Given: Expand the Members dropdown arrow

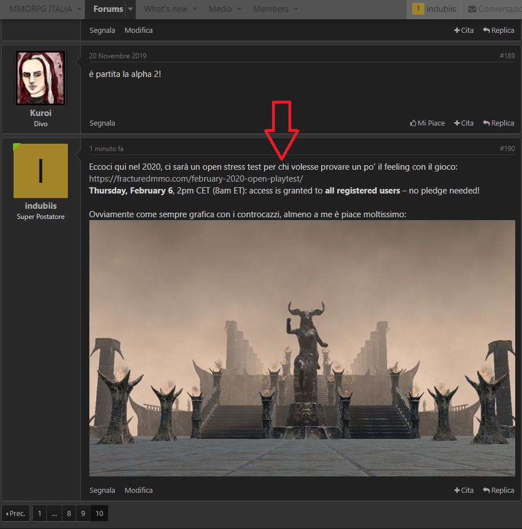Looking at the screenshot, I should (296, 9).
